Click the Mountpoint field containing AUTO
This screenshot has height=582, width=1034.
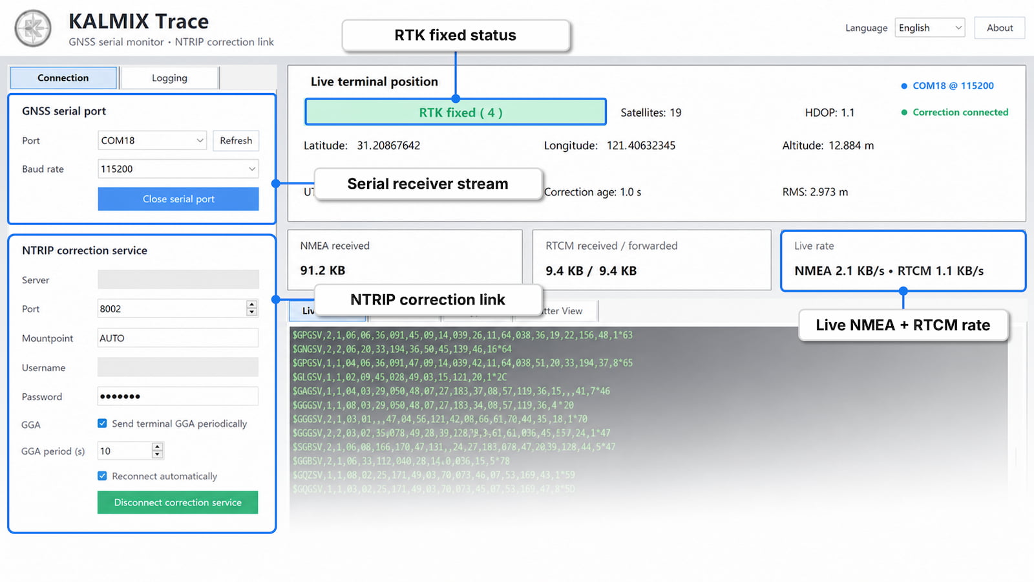coord(178,338)
